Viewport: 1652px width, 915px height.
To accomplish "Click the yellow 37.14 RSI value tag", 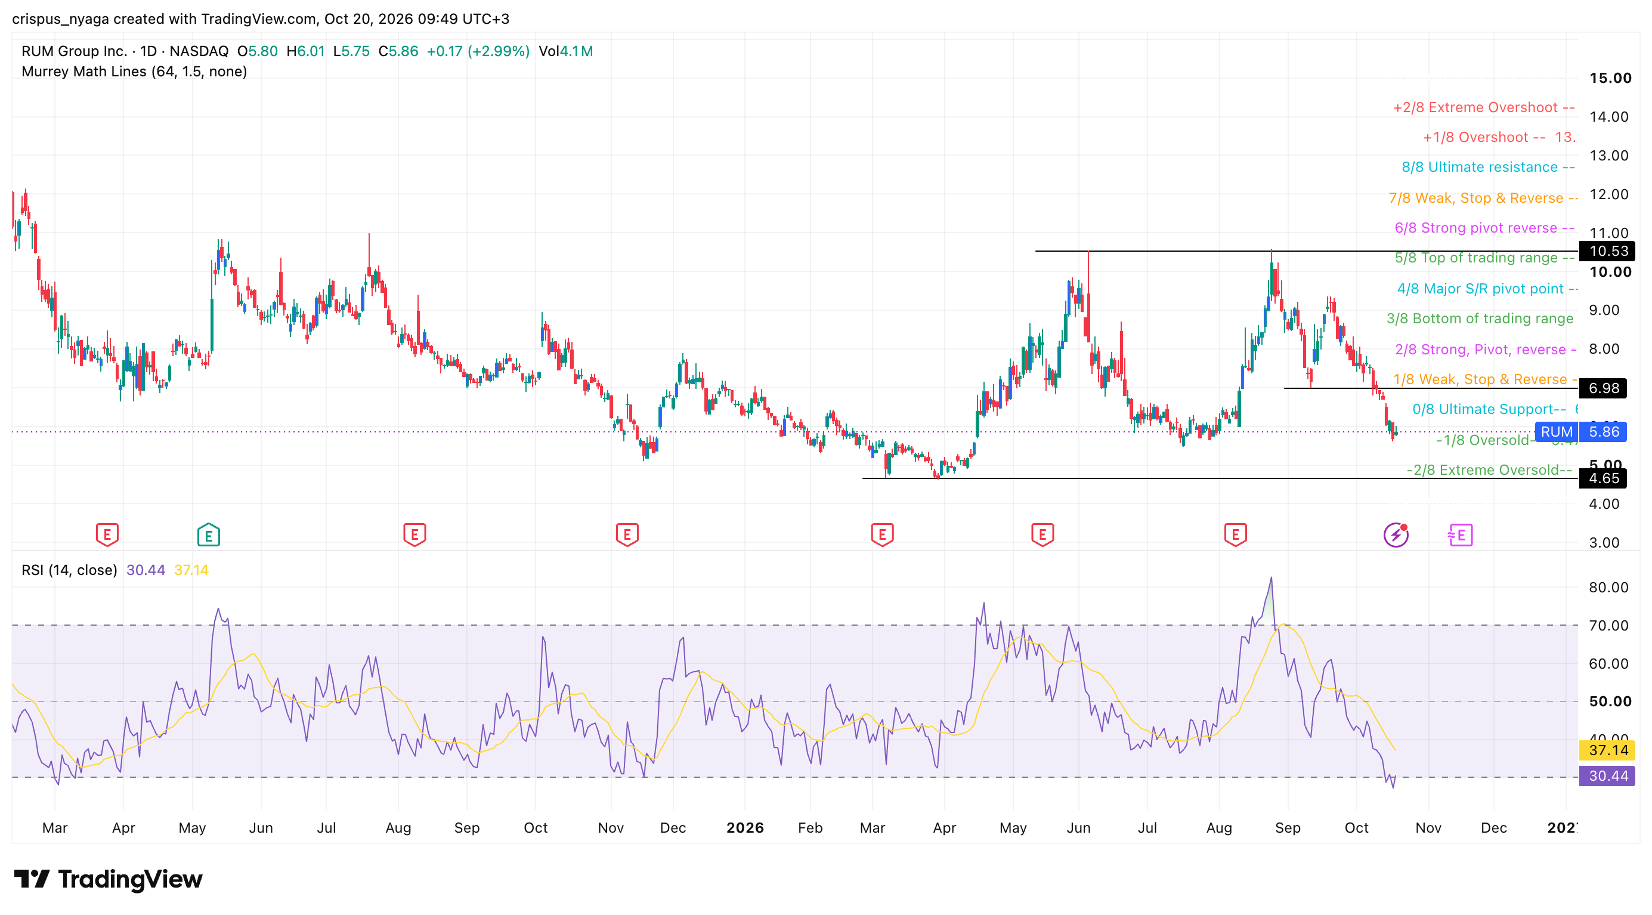I will pyautogui.click(x=1608, y=750).
